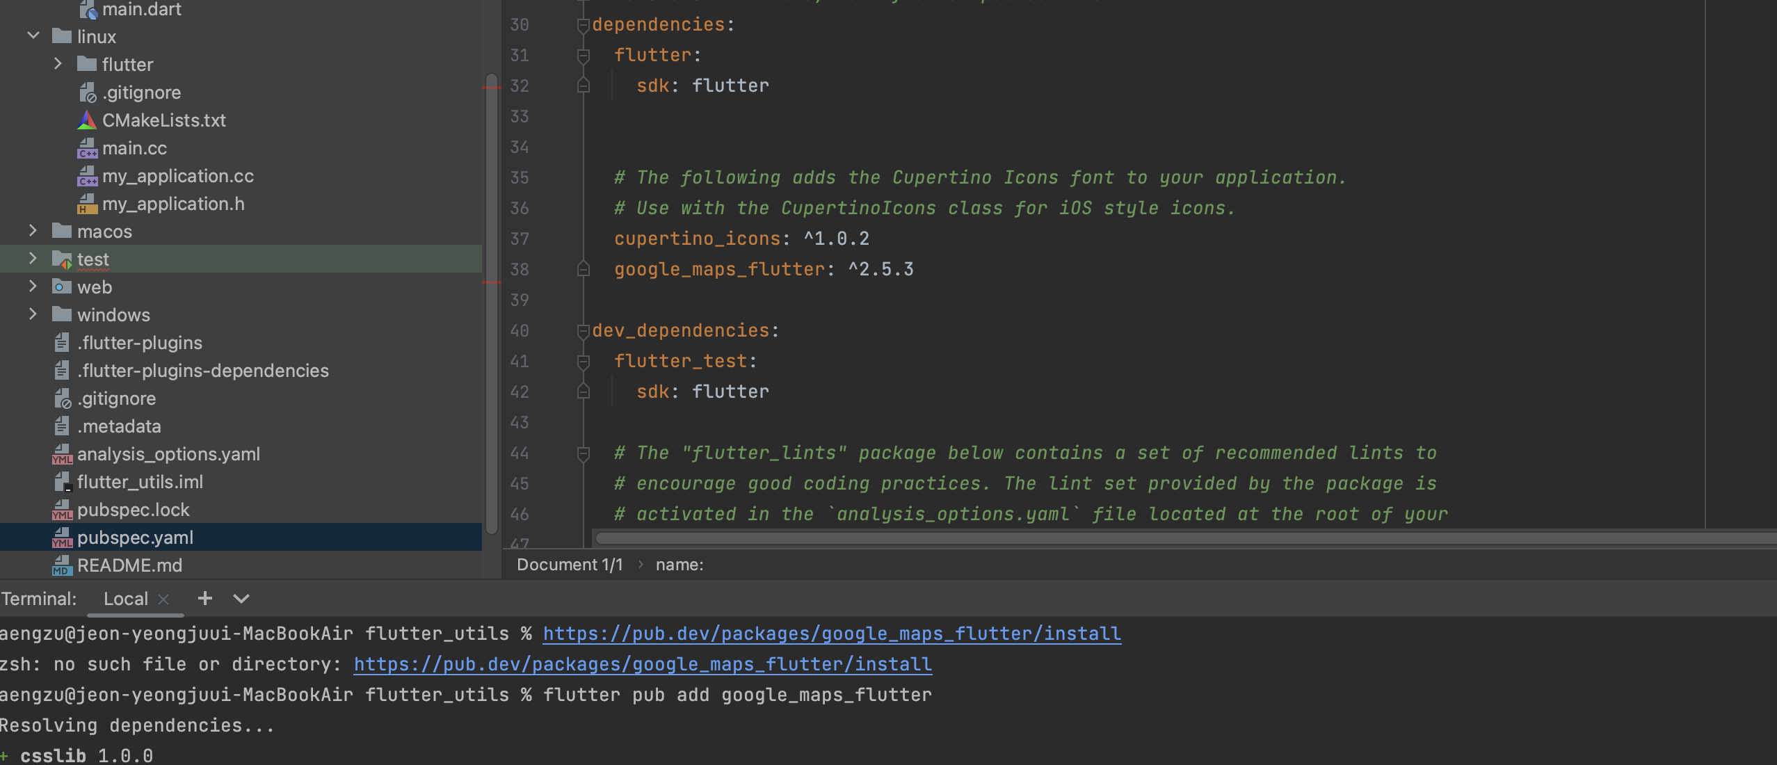Click the flutter folder icon

pos(87,64)
